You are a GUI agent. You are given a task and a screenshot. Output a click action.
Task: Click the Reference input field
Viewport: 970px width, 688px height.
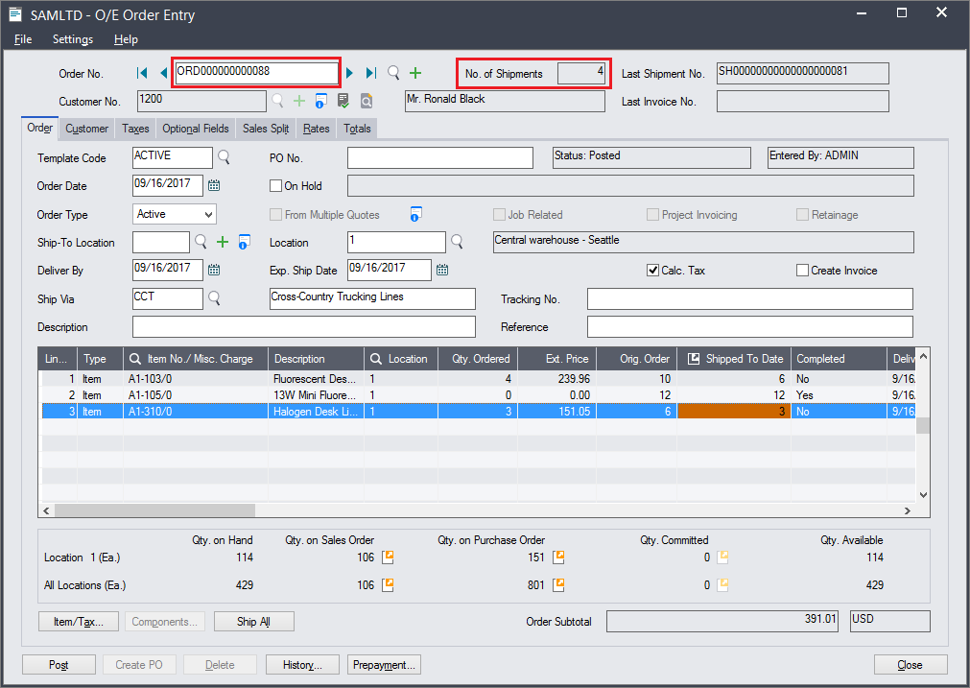[x=749, y=326]
